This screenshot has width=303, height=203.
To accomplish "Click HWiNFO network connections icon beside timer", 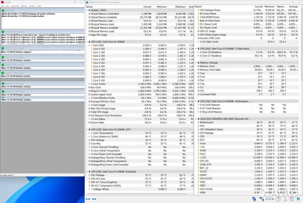I will pos(262,199).
